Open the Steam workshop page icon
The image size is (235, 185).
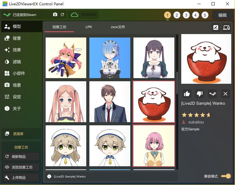pos(212,93)
